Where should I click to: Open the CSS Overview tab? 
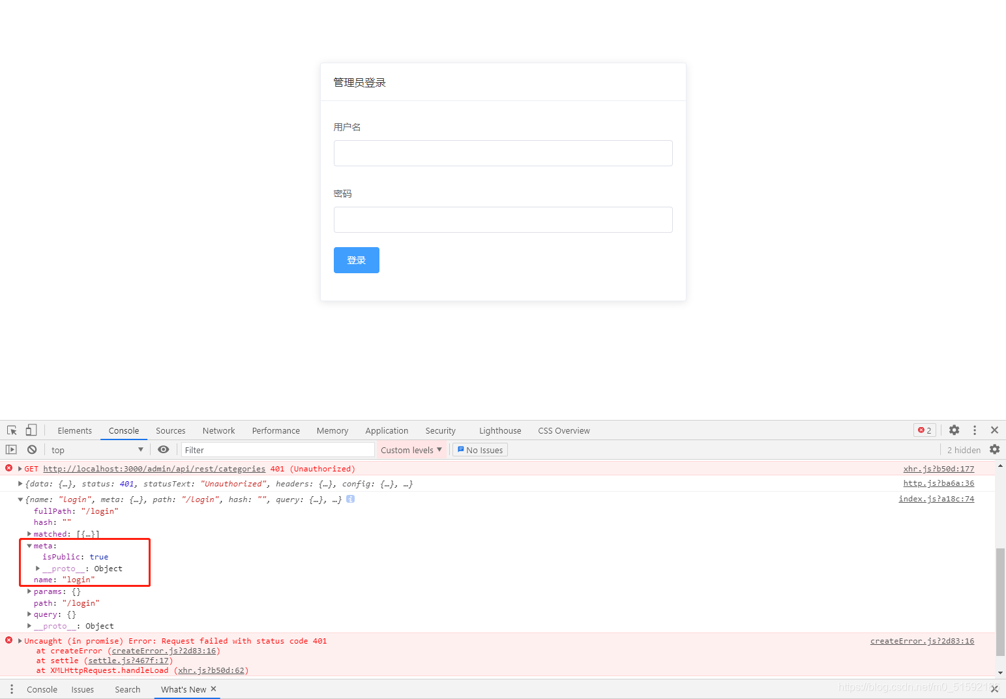(564, 430)
